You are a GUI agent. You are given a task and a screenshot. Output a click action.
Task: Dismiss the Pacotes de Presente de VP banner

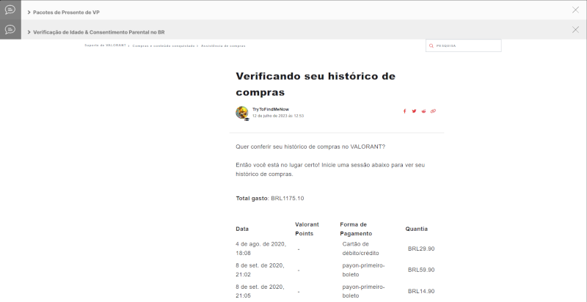[575, 10]
